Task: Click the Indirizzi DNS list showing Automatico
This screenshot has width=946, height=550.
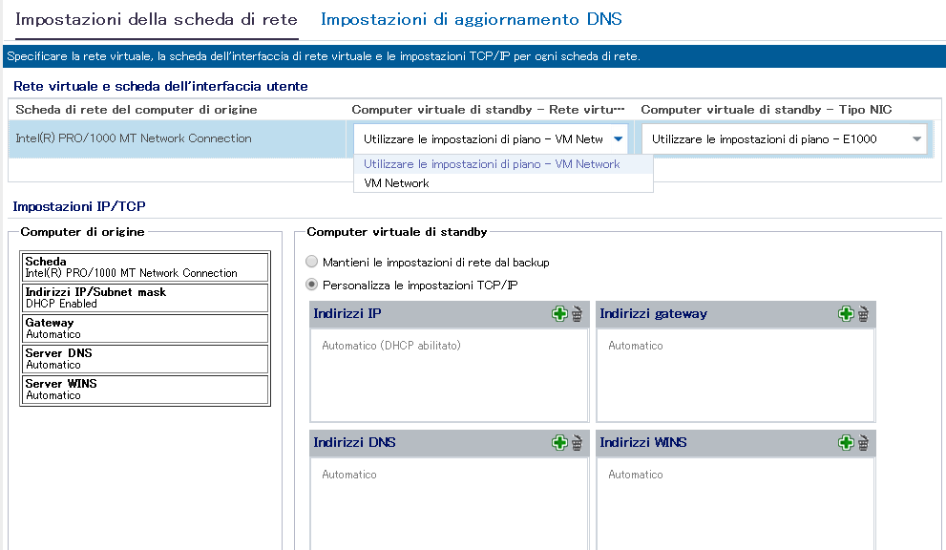Action: click(x=449, y=504)
